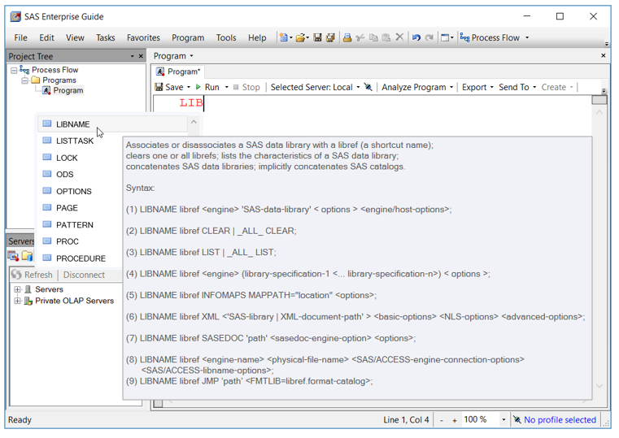
Task: Select Program in the Project Tree
Action: tap(68, 91)
